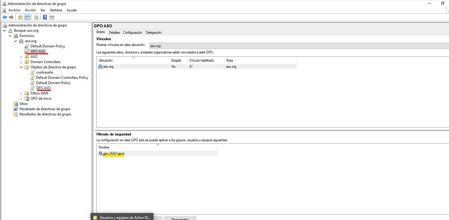
Task: Select the GPO de inicio folder icon
Action: 27,99
